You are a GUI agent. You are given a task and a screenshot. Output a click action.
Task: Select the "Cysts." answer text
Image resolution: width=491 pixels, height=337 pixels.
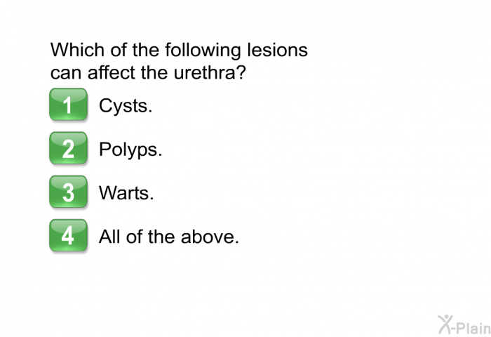coord(126,106)
